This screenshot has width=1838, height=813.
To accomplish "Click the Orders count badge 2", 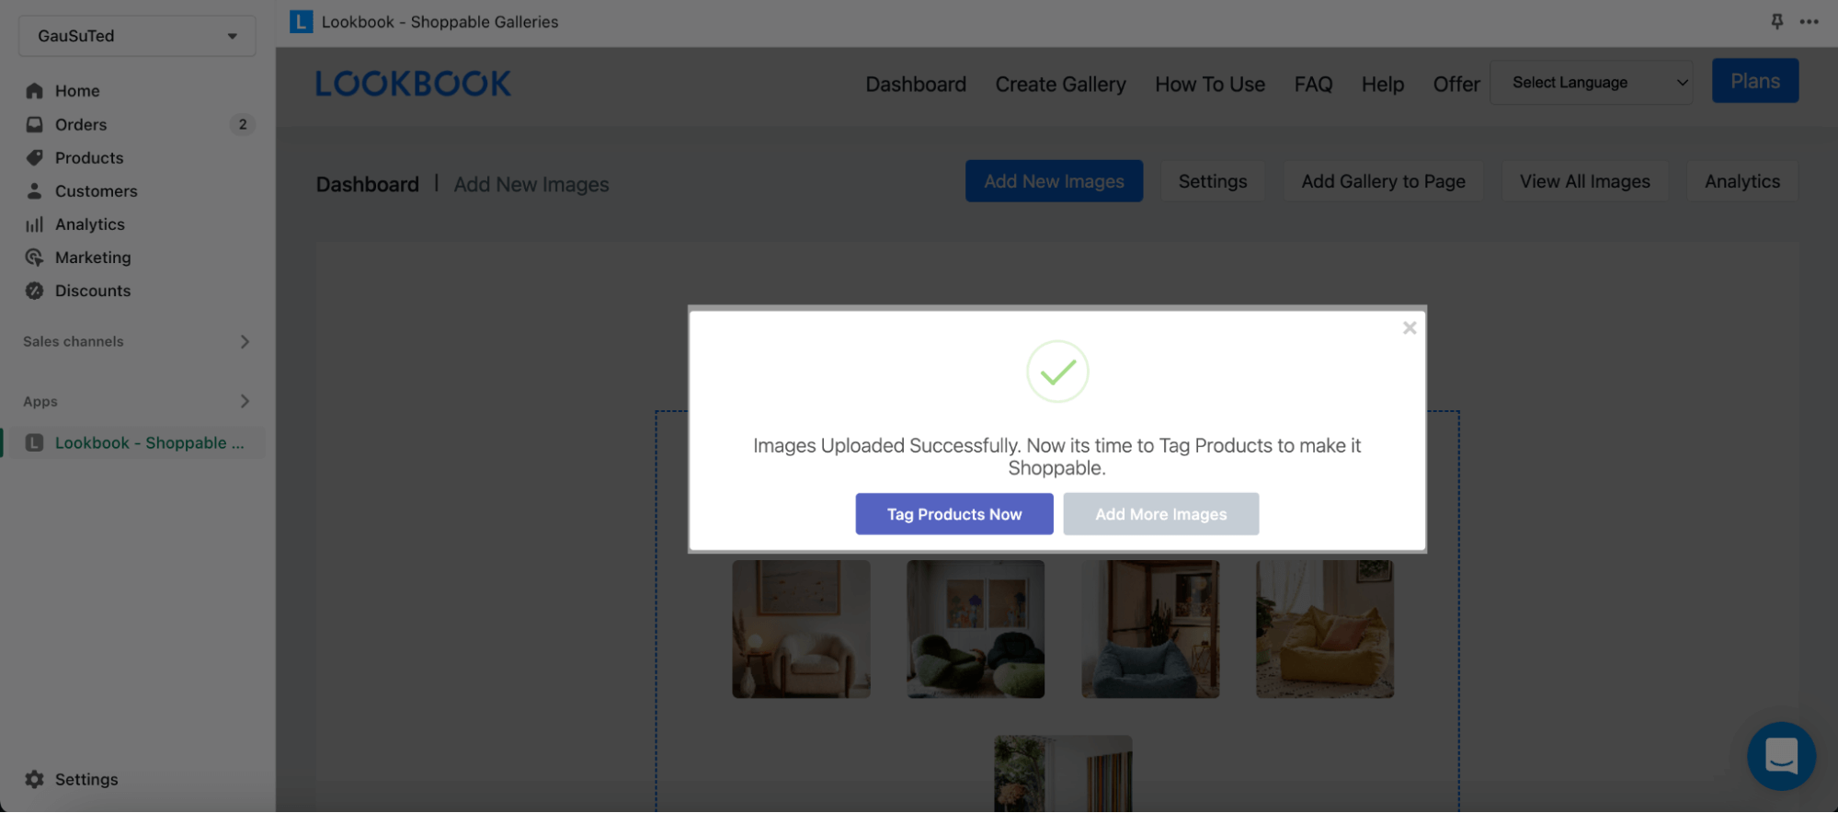I will (242, 124).
